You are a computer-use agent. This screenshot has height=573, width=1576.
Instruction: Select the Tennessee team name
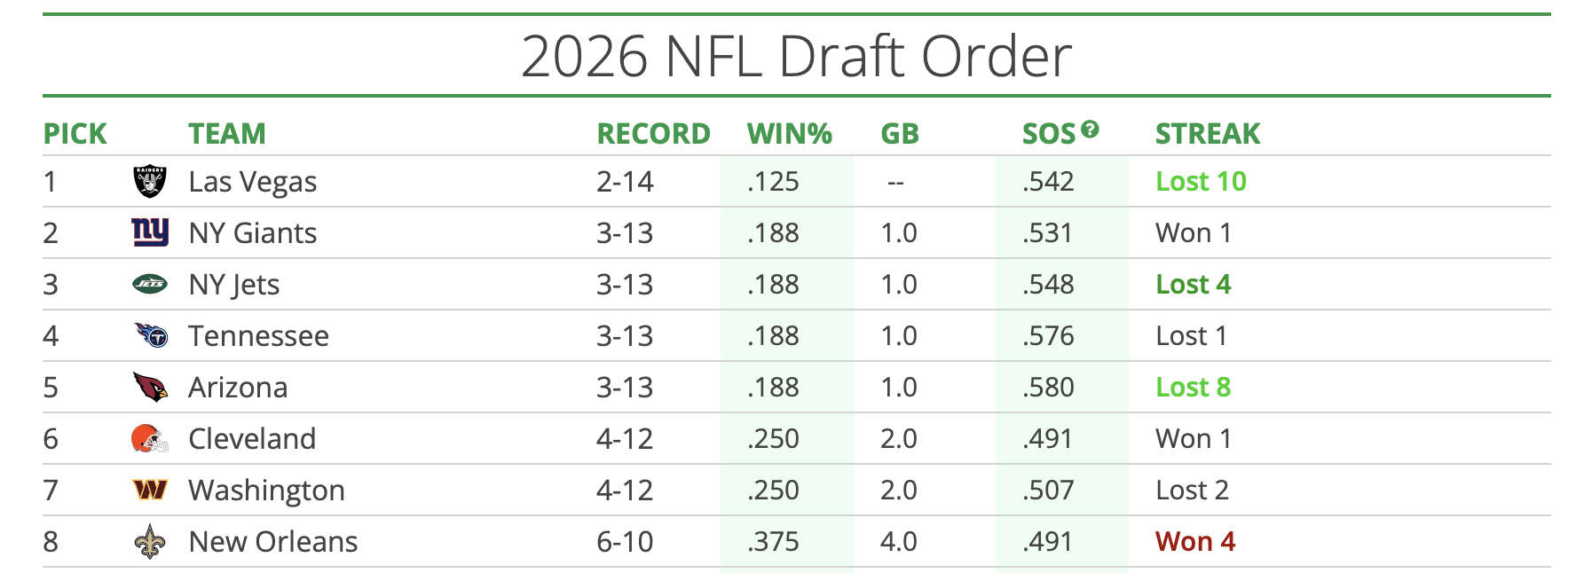pyautogui.click(x=258, y=336)
